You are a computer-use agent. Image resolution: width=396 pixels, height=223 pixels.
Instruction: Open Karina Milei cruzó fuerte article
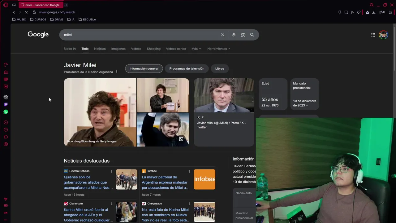click(88, 215)
